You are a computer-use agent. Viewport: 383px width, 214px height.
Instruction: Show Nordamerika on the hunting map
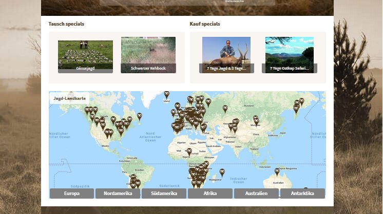(x=118, y=194)
